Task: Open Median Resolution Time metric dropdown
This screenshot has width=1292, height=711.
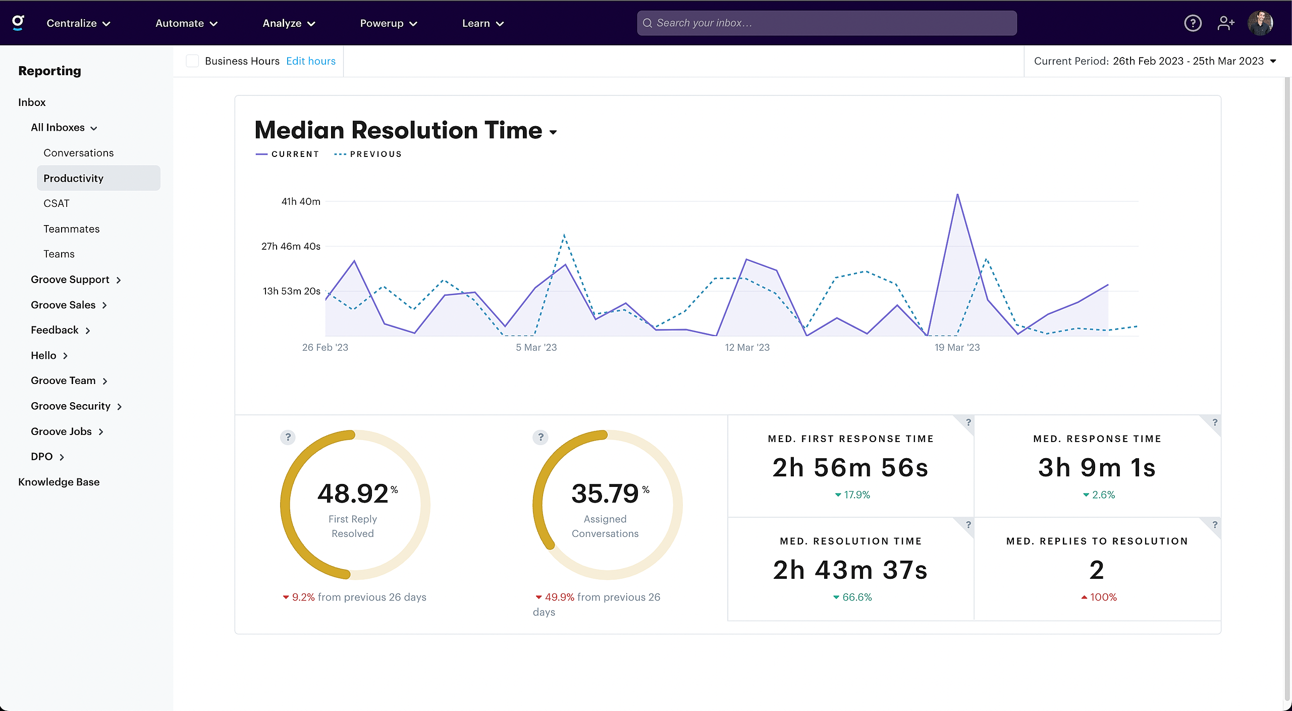Action: (553, 132)
